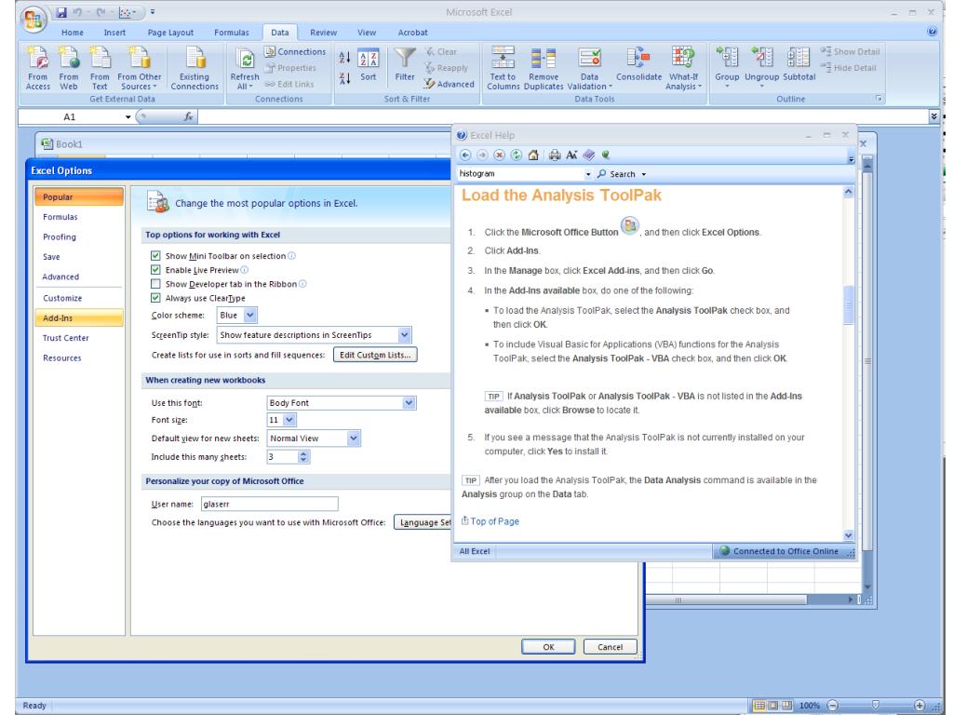Viewport: 953px width, 715px height.
Task: Open Trust Center category in Excel Options
Action: [79, 338]
